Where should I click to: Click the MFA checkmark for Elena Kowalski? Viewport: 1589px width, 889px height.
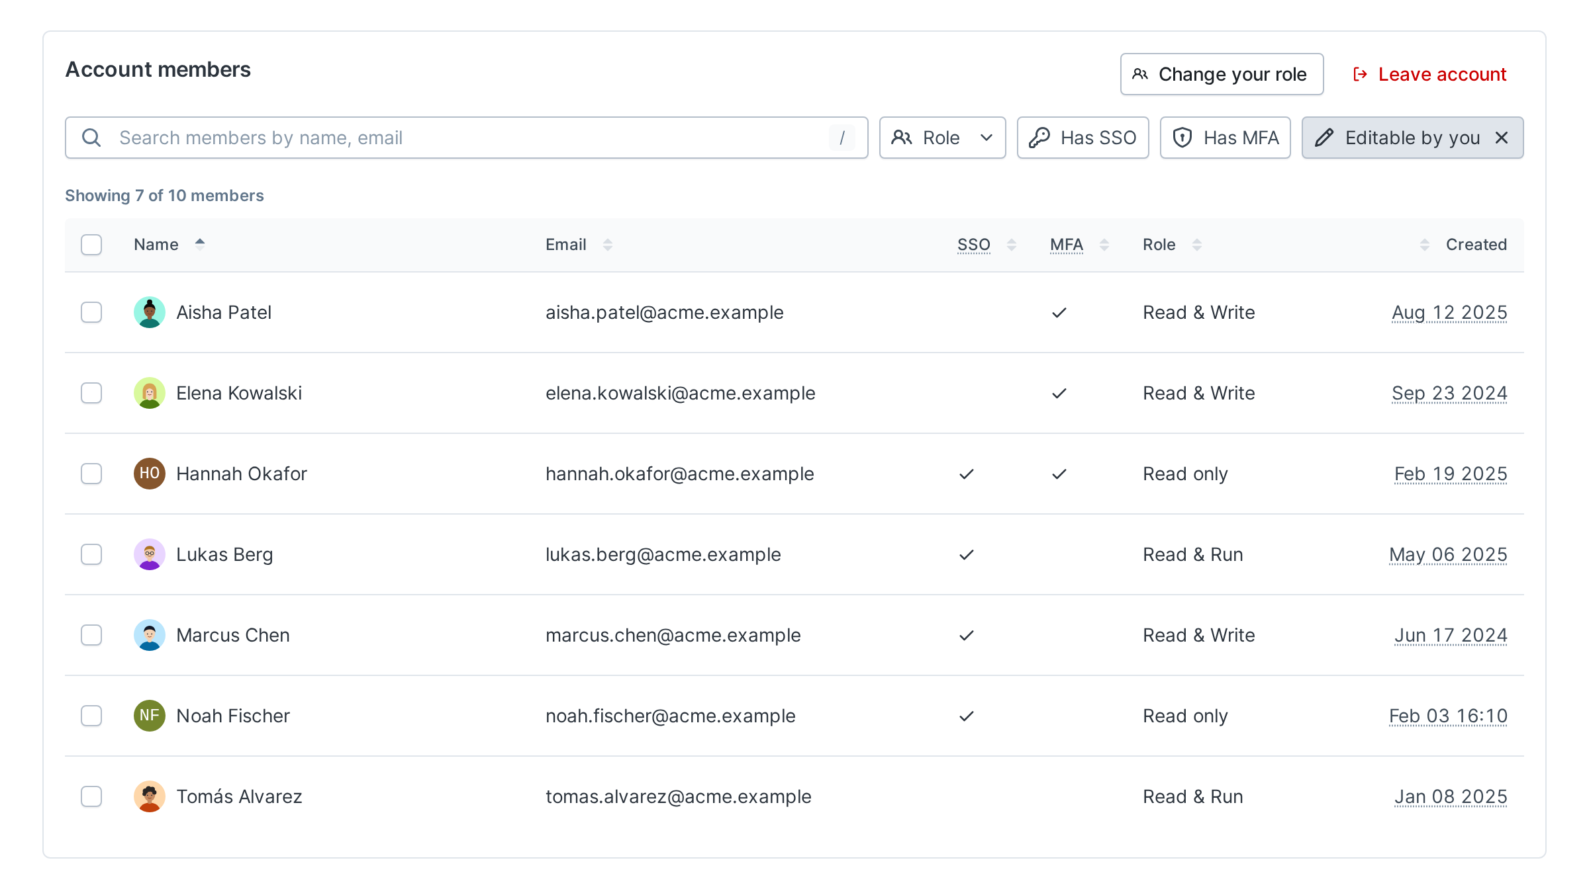point(1059,393)
